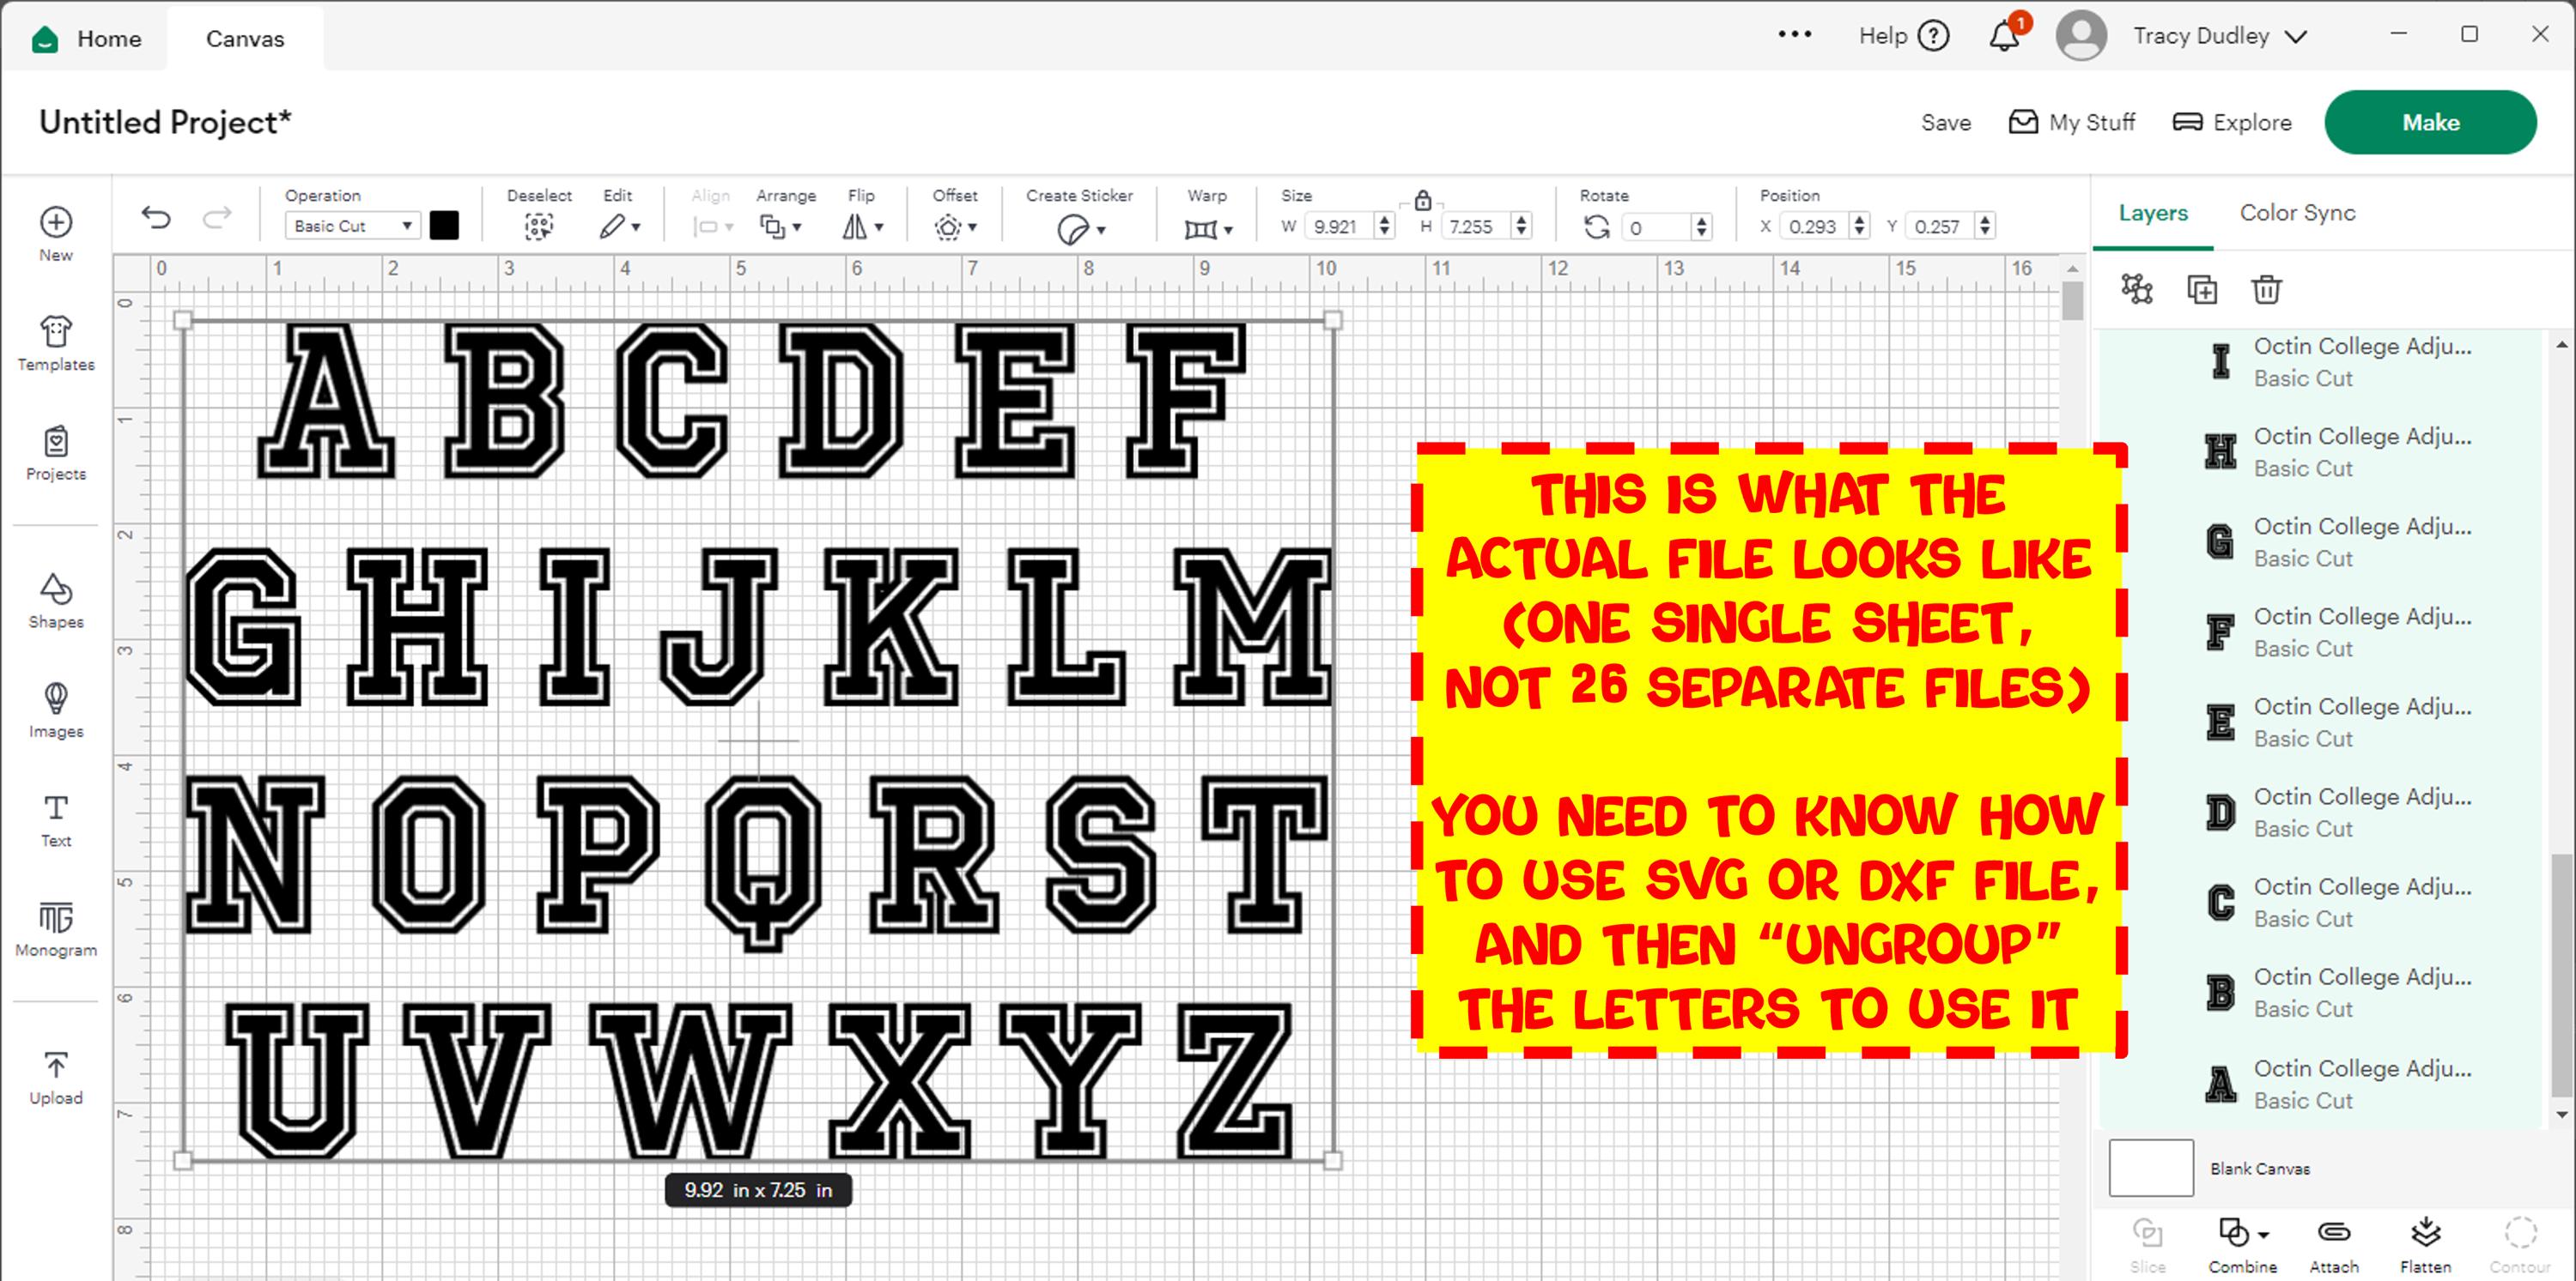Screen dimensions: 2576x1281
Task: Click the Blank Canvas white swatch
Action: coord(2151,1167)
